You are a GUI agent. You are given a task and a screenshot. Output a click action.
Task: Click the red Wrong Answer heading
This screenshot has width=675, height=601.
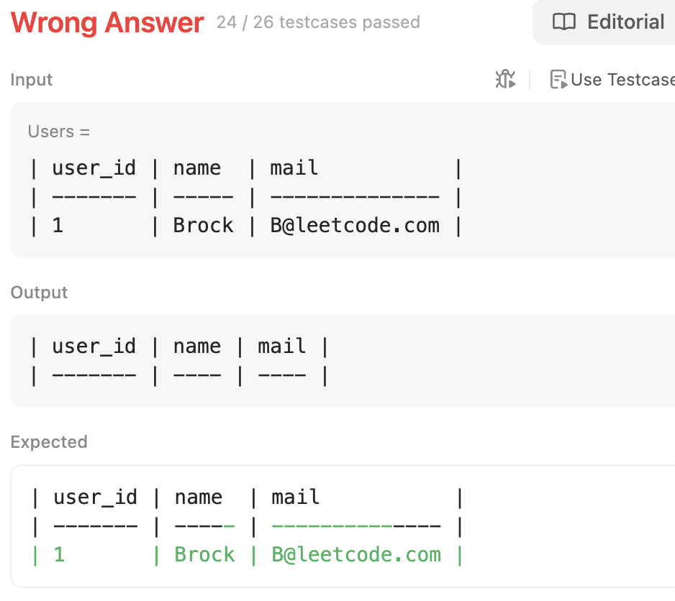click(x=107, y=23)
